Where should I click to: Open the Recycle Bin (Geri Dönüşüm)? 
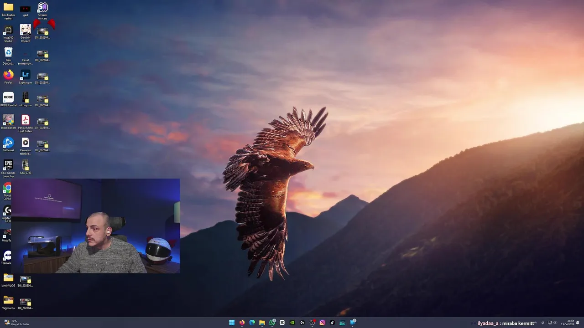8,56
